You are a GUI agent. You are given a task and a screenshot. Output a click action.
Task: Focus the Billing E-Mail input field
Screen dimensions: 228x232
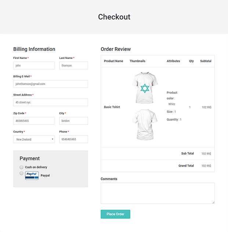tap(51, 84)
